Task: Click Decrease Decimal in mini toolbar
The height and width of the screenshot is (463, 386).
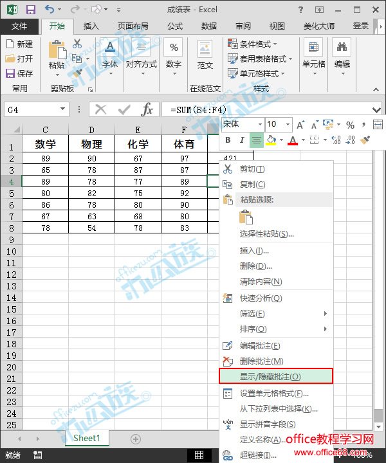Action: pyautogui.click(x=350, y=140)
